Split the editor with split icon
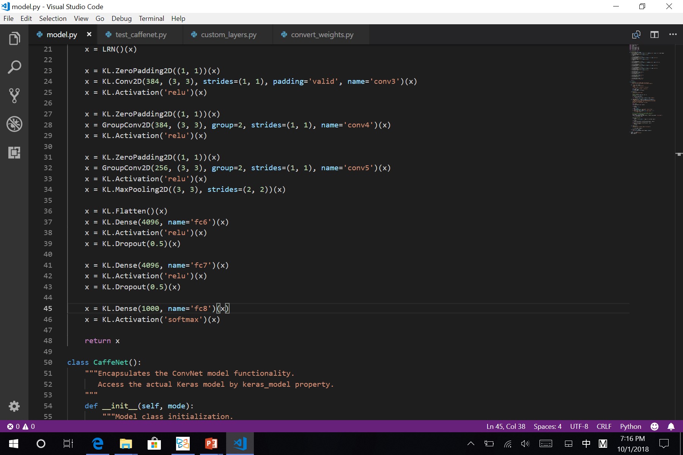This screenshot has width=683, height=455. pyautogui.click(x=655, y=35)
